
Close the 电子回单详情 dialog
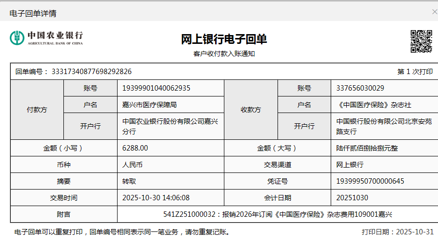pos(434,12)
